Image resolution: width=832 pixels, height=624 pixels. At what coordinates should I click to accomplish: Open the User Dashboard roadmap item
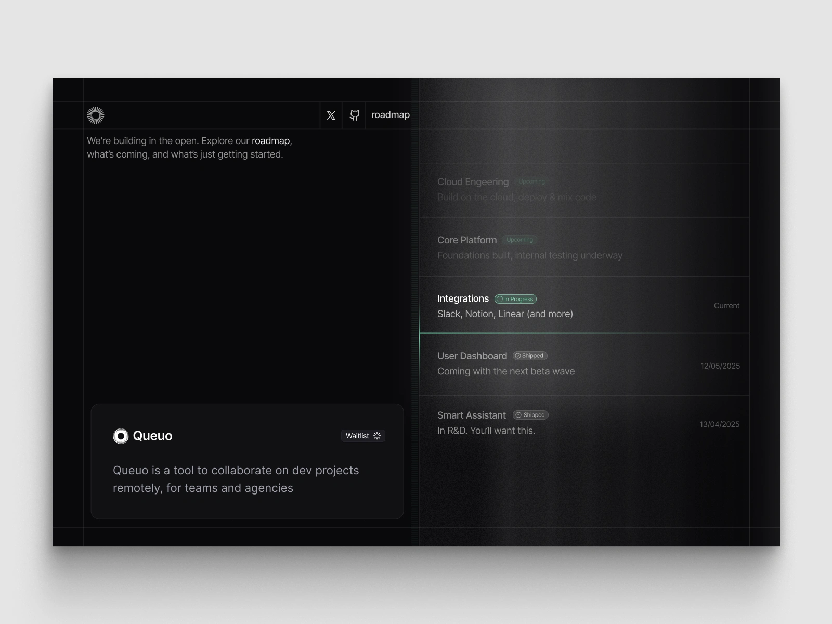[x=584, y=364]
